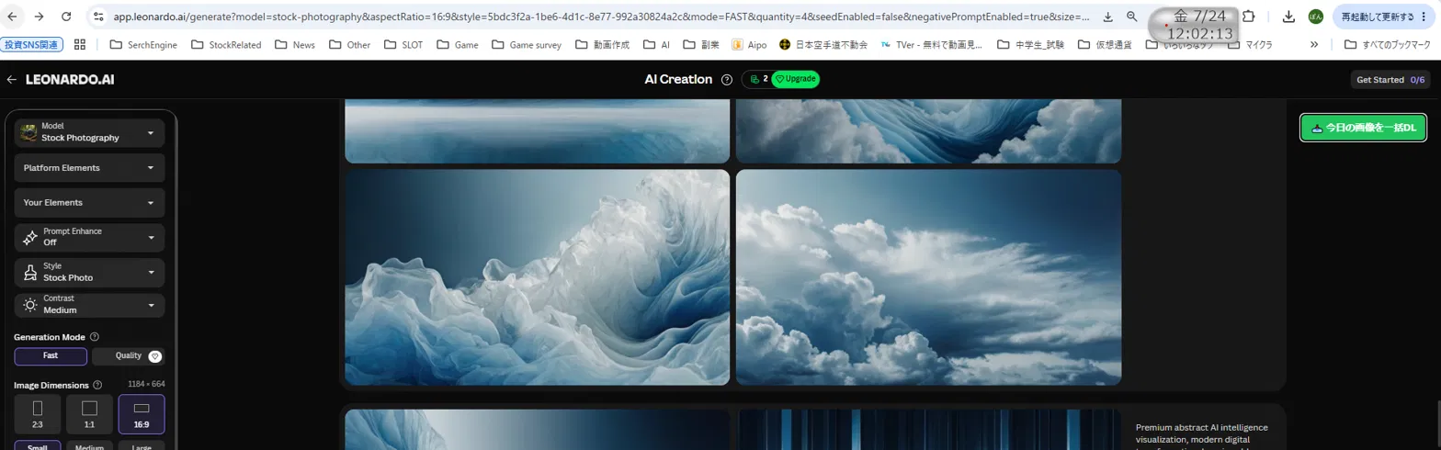The height and width of the screenshot is (450, 1441).
Task: Open the マイクラ bookmark folder
Action: point(1251,44)
